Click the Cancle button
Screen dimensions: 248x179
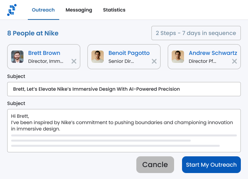pyautogui.click(x=155, y=165)
